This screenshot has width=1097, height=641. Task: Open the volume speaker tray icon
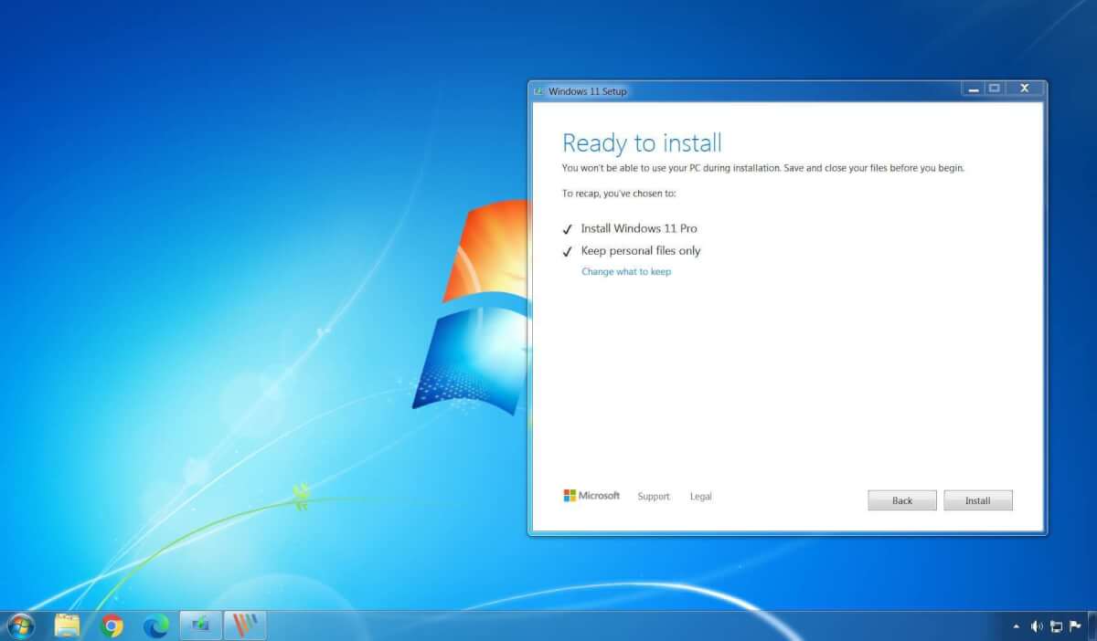(1037, 626)
